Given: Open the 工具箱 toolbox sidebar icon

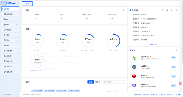Looking at the screenshot, I should pos(5,56).
